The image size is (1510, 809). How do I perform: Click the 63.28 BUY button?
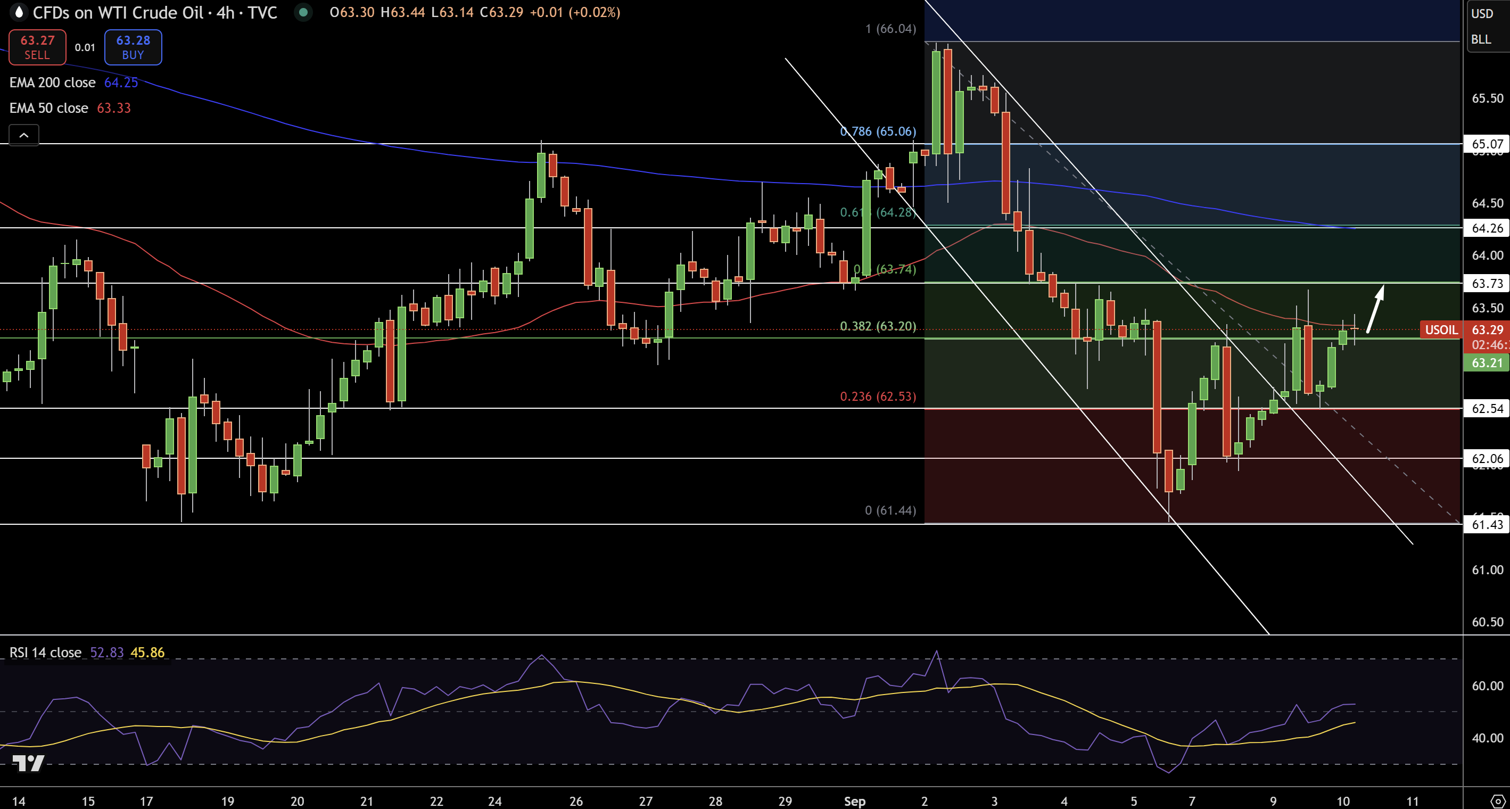pos(133,47)
